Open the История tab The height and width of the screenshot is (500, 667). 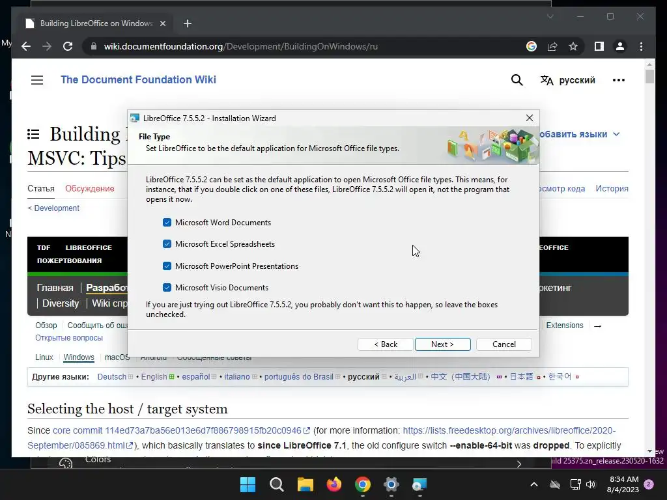point(612,188)
